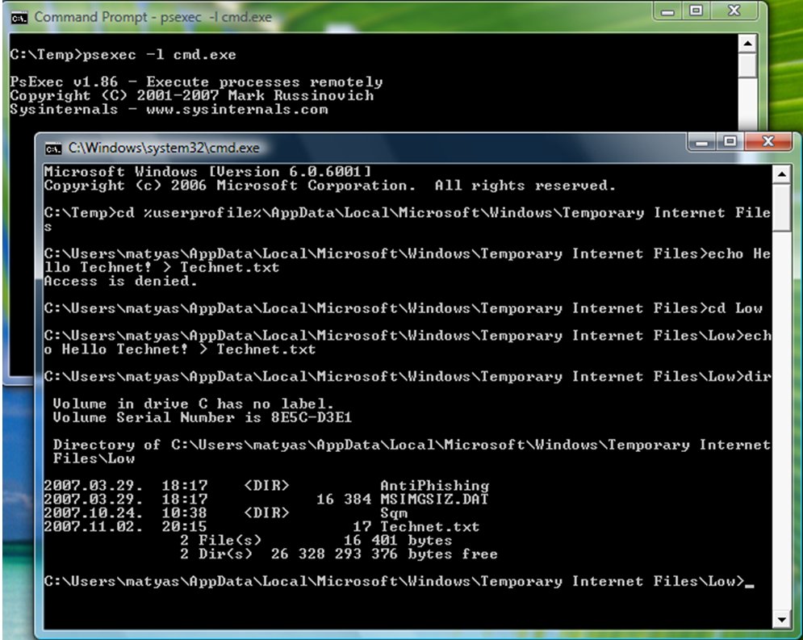Click the 'PsExec v1.86 - Execute processes remotely' line
This screenshot has height=640, width=803.
[x=196, y=82]
